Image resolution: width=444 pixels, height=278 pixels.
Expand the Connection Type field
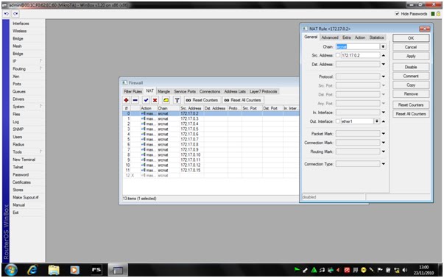coord(384,164)
